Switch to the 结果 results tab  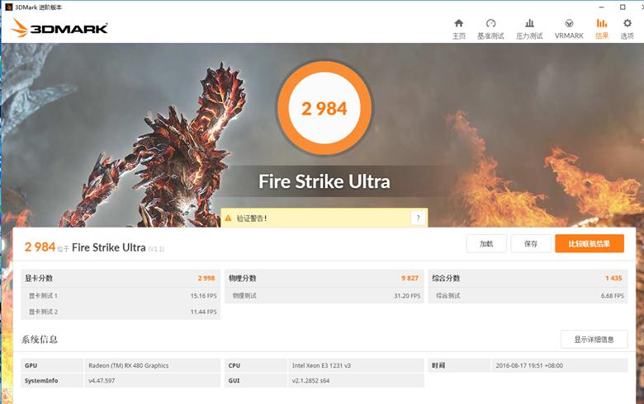(x=602, y=28)
